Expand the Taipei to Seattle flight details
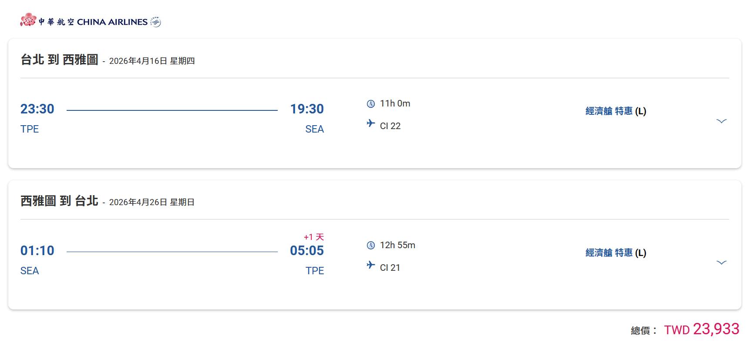 tap(721, 121)
